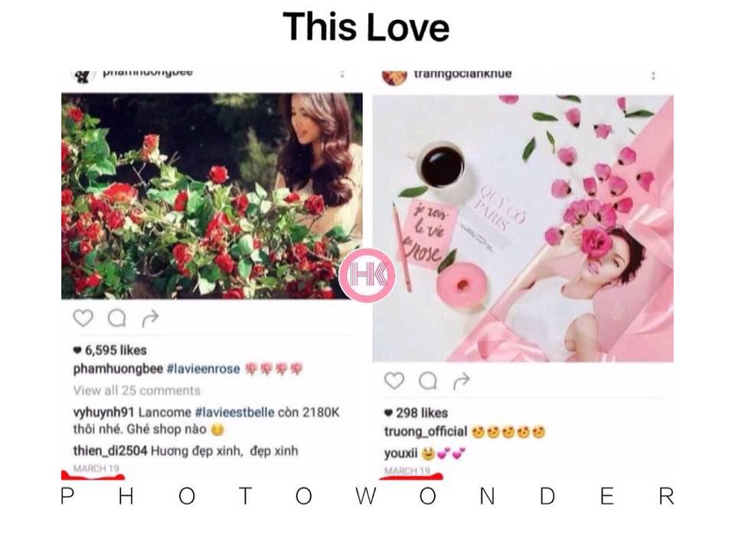Open phamhuongbee's profile avatar
This screenshot has width=735, height=551.
click(82, 75)
